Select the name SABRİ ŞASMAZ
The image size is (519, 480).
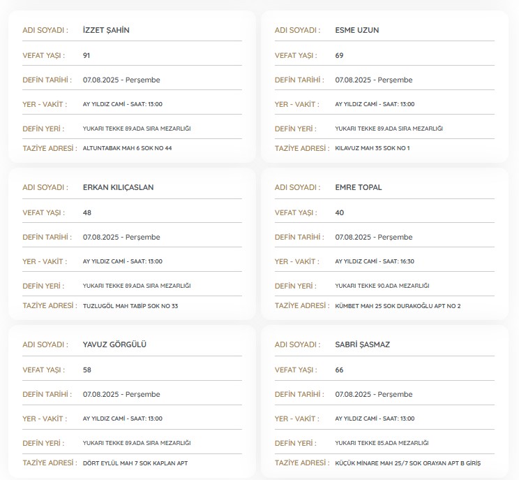coord(363,344)
